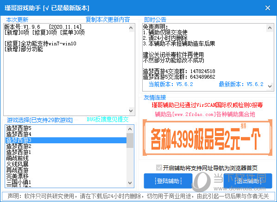Click the red VirSCAN检测 announcement text
Screen dimensions: 277x202
pos(207,105)
